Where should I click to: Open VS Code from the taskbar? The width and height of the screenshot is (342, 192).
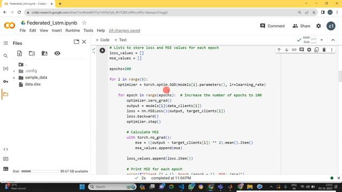181,187
